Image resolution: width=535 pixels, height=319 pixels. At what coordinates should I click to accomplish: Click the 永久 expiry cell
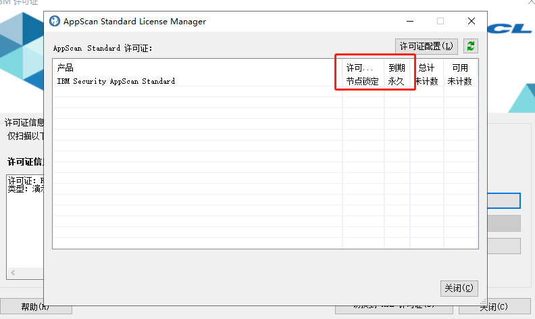396,81
